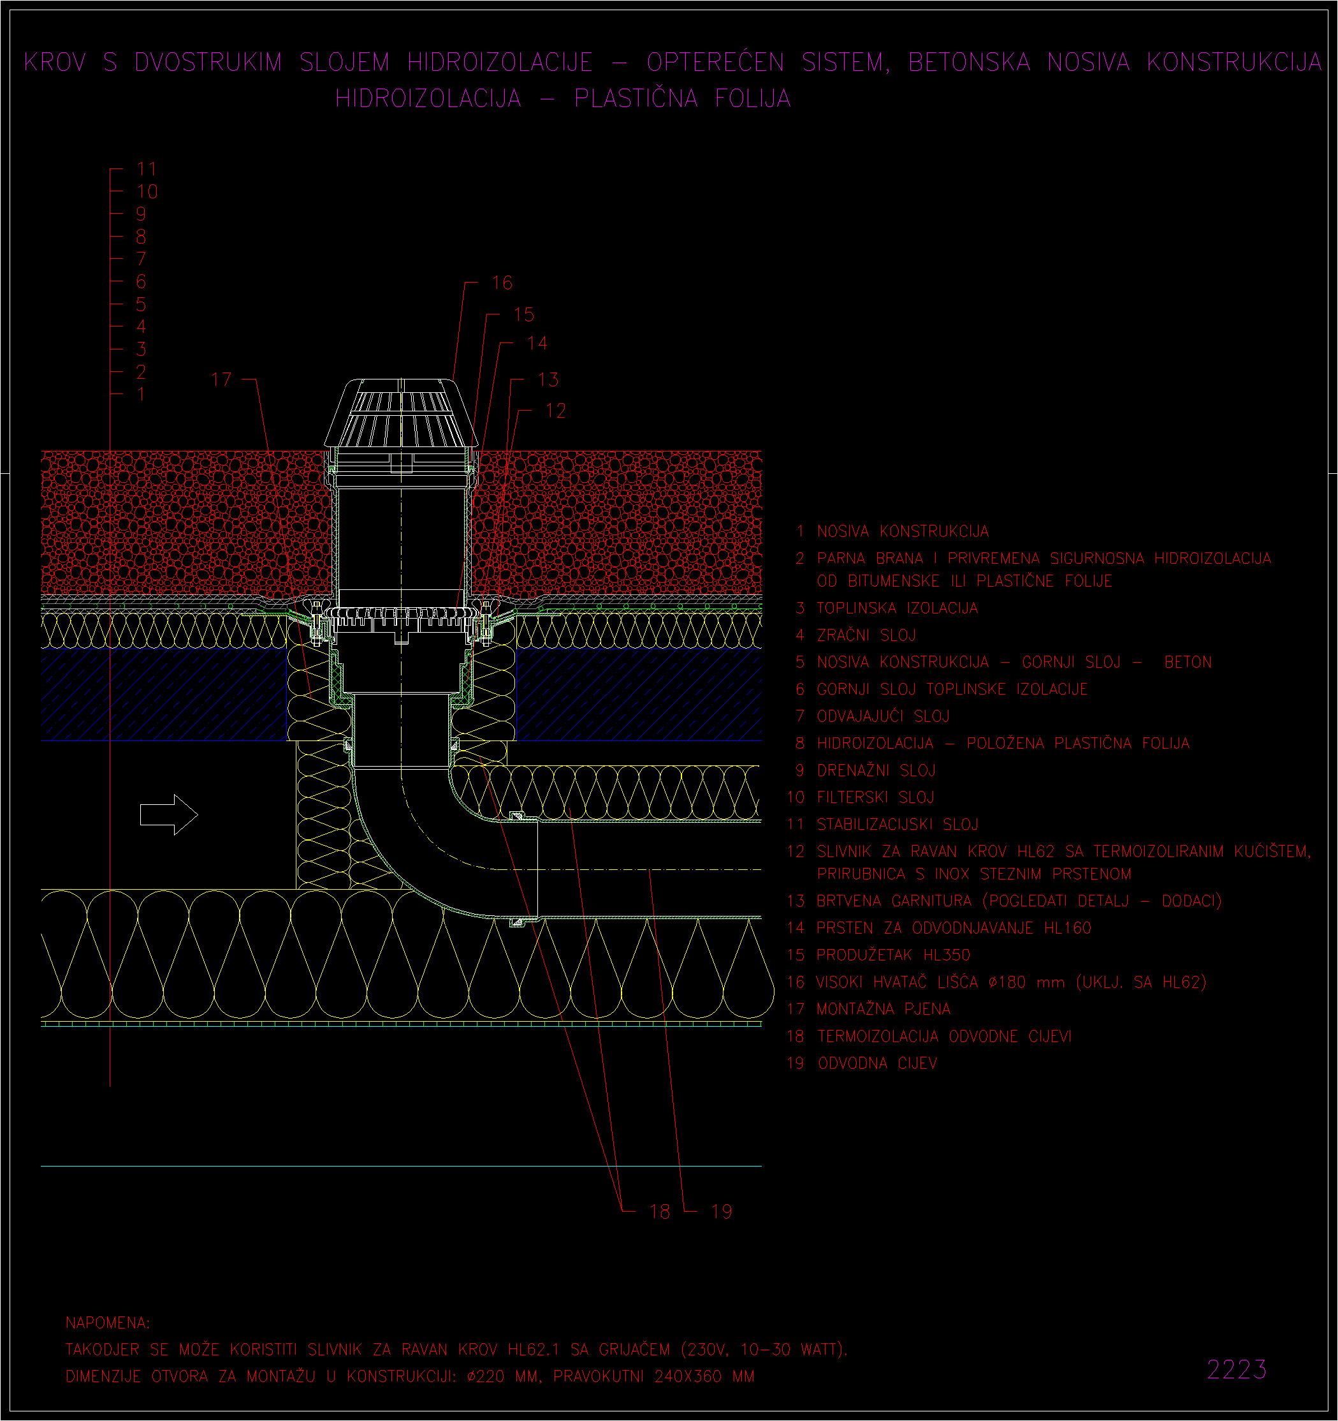
Task: Select legend entry 'FILTERSKI SLOJ'
Action: tap(876, 796)
